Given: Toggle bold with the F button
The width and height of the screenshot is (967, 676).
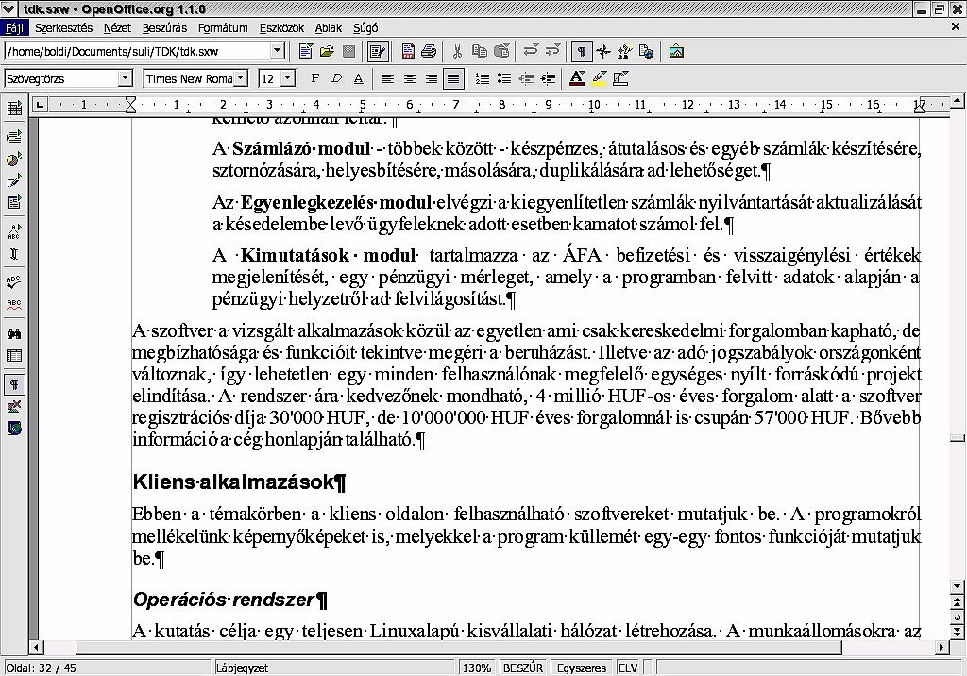Looking at the screenshot, I should pyautogui.click(x=315, y=78).
